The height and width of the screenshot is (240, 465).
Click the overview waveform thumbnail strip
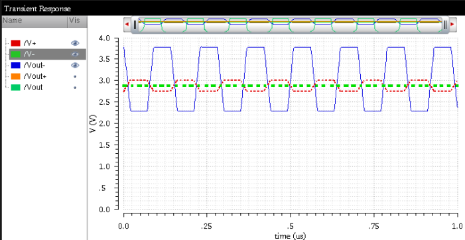pyautogui.click(x=290, y=25)
